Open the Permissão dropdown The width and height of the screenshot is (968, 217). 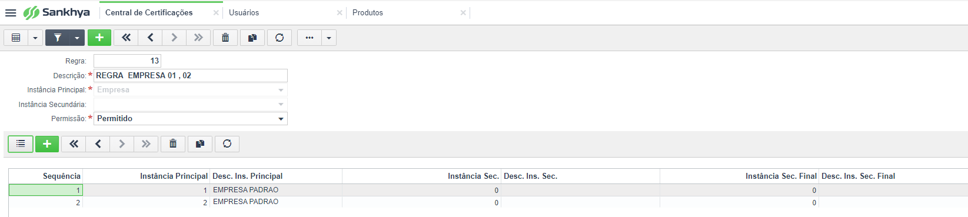pyautogui.click(x=191, y=119)
